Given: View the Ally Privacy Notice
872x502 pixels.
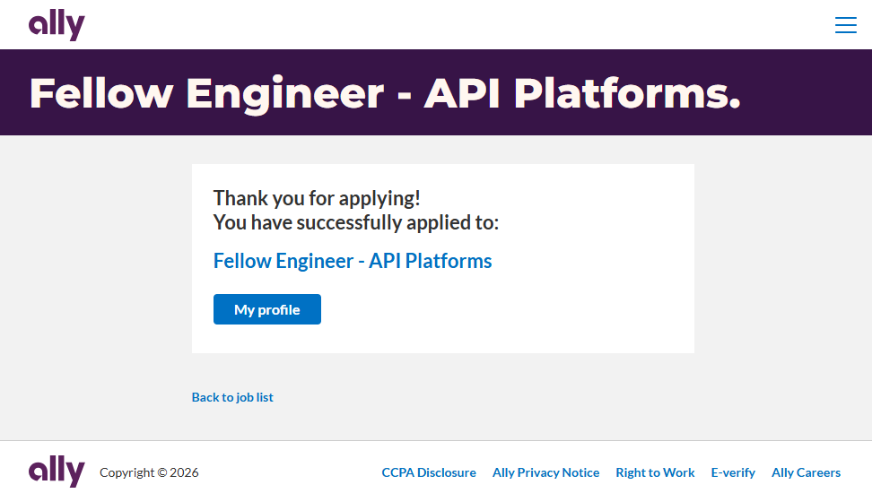Looking at the screenshot, I should (x=545, y=472).
